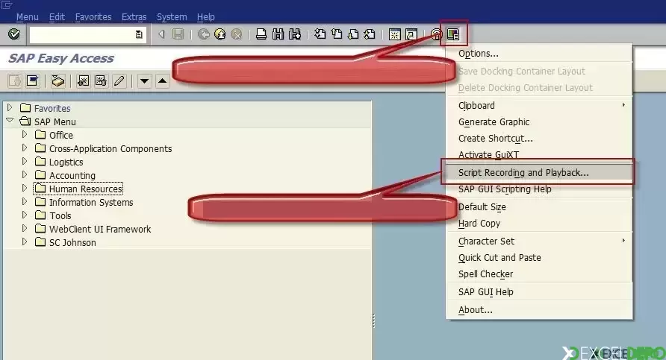Click the Add to Favorites icon

pyautogui.click(x=84, y=80)
